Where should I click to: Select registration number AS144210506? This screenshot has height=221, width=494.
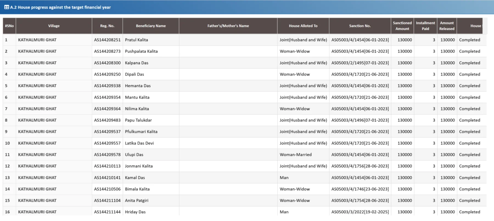(x=107, y=189)
